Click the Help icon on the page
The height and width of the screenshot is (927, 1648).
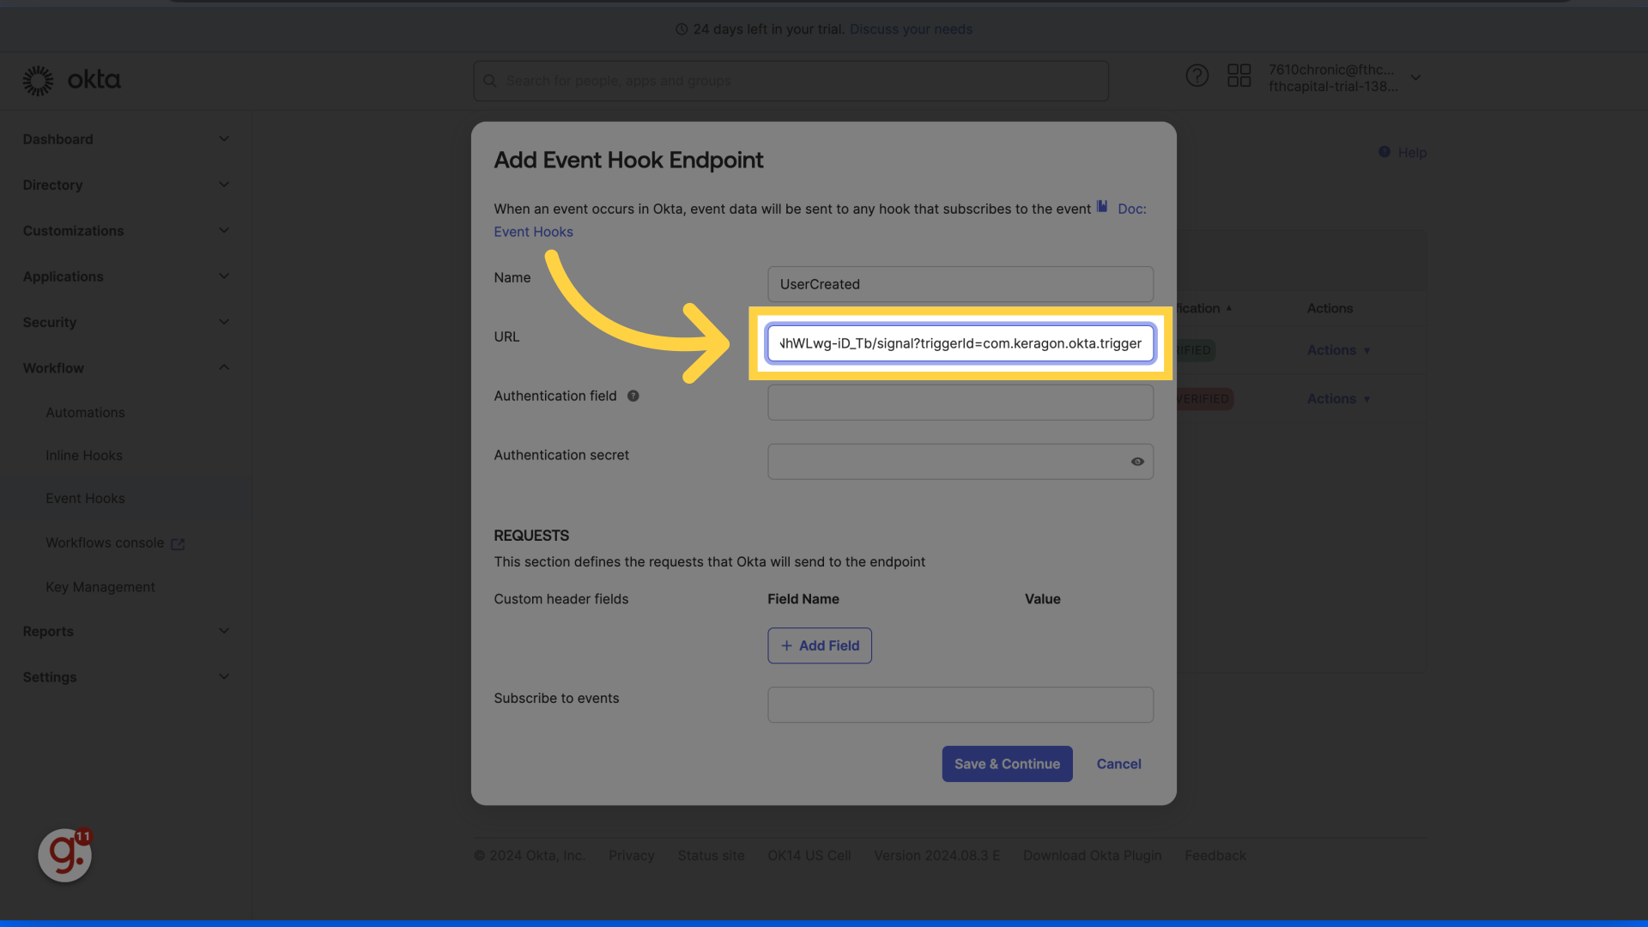(x=1384, y=152)
